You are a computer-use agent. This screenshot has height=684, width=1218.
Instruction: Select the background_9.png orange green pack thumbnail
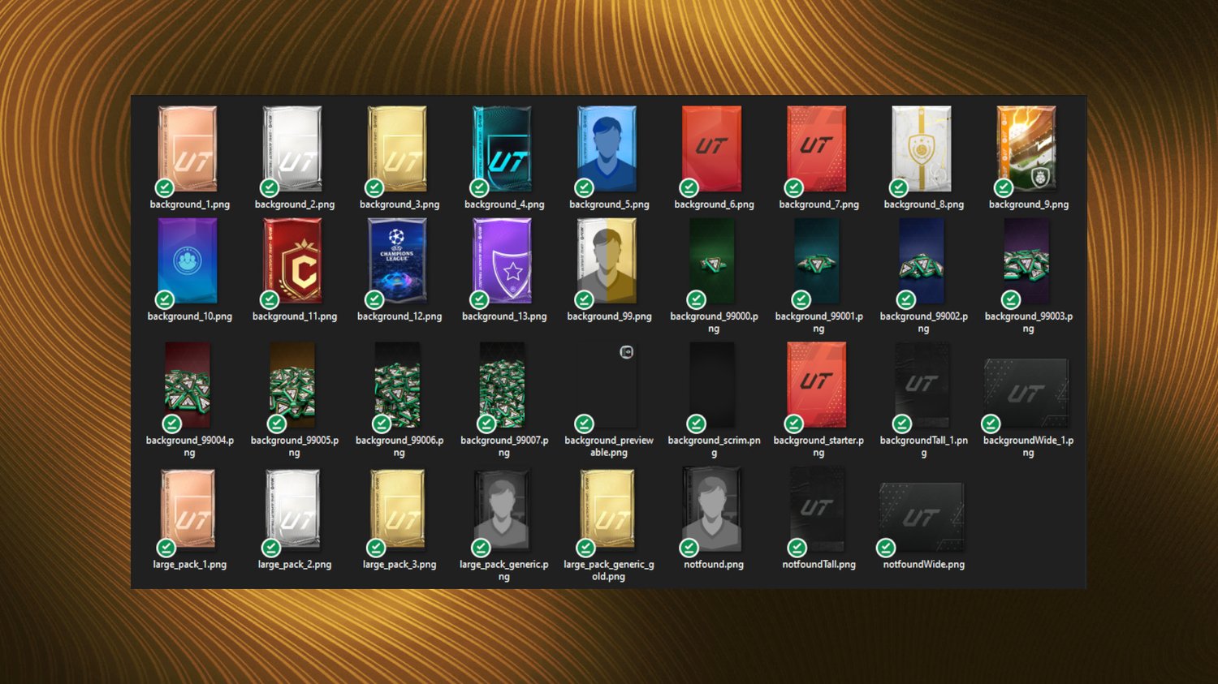coord(1026,149)
